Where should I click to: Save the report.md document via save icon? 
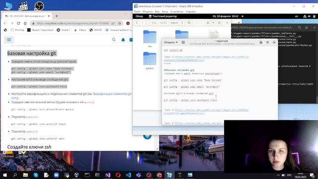[x=261, y=42]
